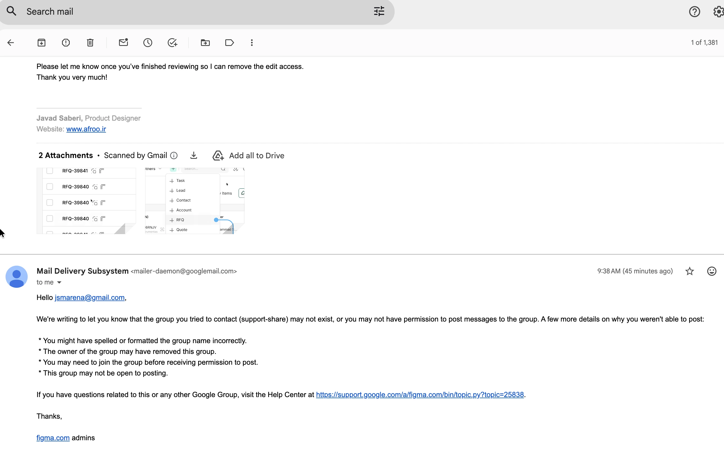Snooze this email with clock icon
This screenshot has width=724, height=461.
pos(148,43)
